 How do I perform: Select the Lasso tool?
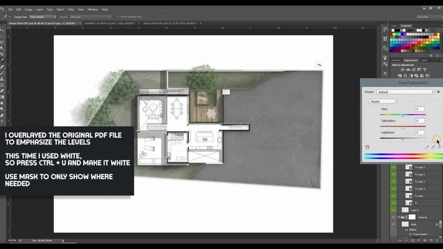tap(2, 42)
